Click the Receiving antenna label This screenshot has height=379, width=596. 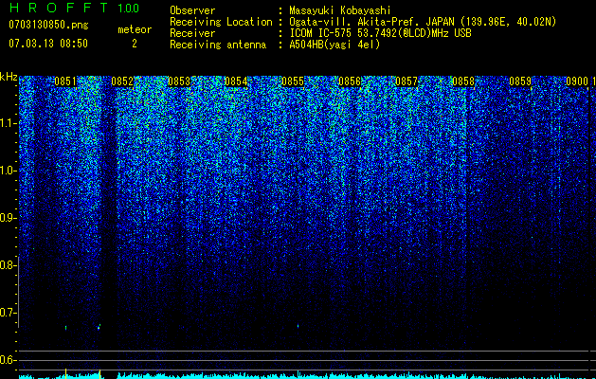[218, 45]
